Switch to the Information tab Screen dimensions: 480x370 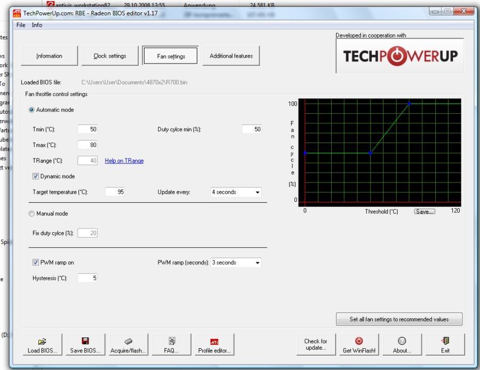click(x=49, y=56)
